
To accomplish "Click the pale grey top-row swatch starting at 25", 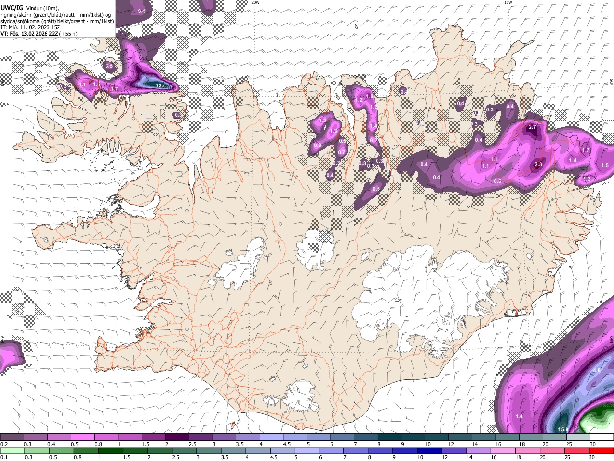I will click(x=579, y=437).
